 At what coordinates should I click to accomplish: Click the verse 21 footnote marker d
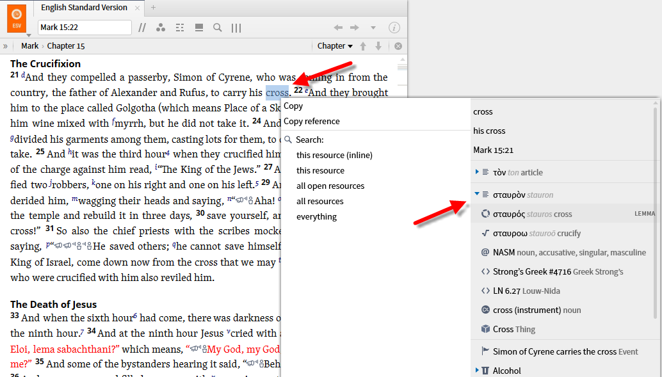click(23, 75)
